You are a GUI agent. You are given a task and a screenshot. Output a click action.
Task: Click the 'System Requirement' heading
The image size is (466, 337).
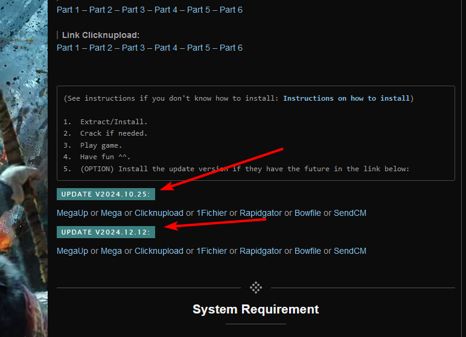255,309
